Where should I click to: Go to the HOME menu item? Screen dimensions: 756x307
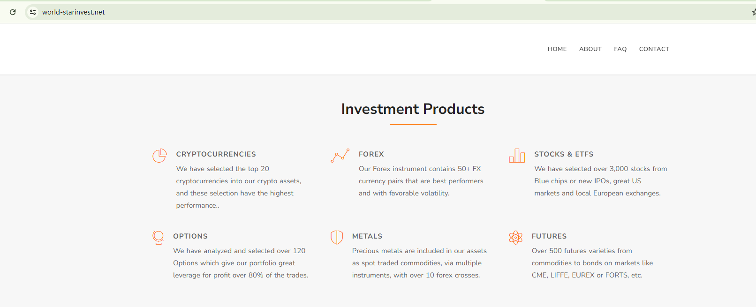coord(557,49)
